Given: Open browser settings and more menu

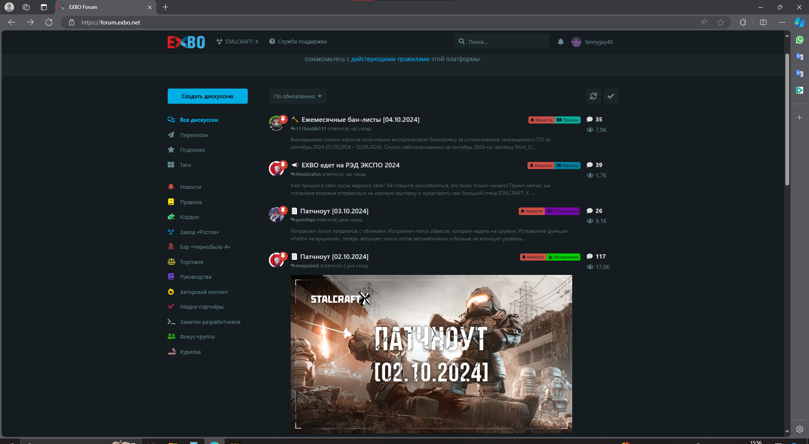Looking at the screenshot, I should [782, 22].
